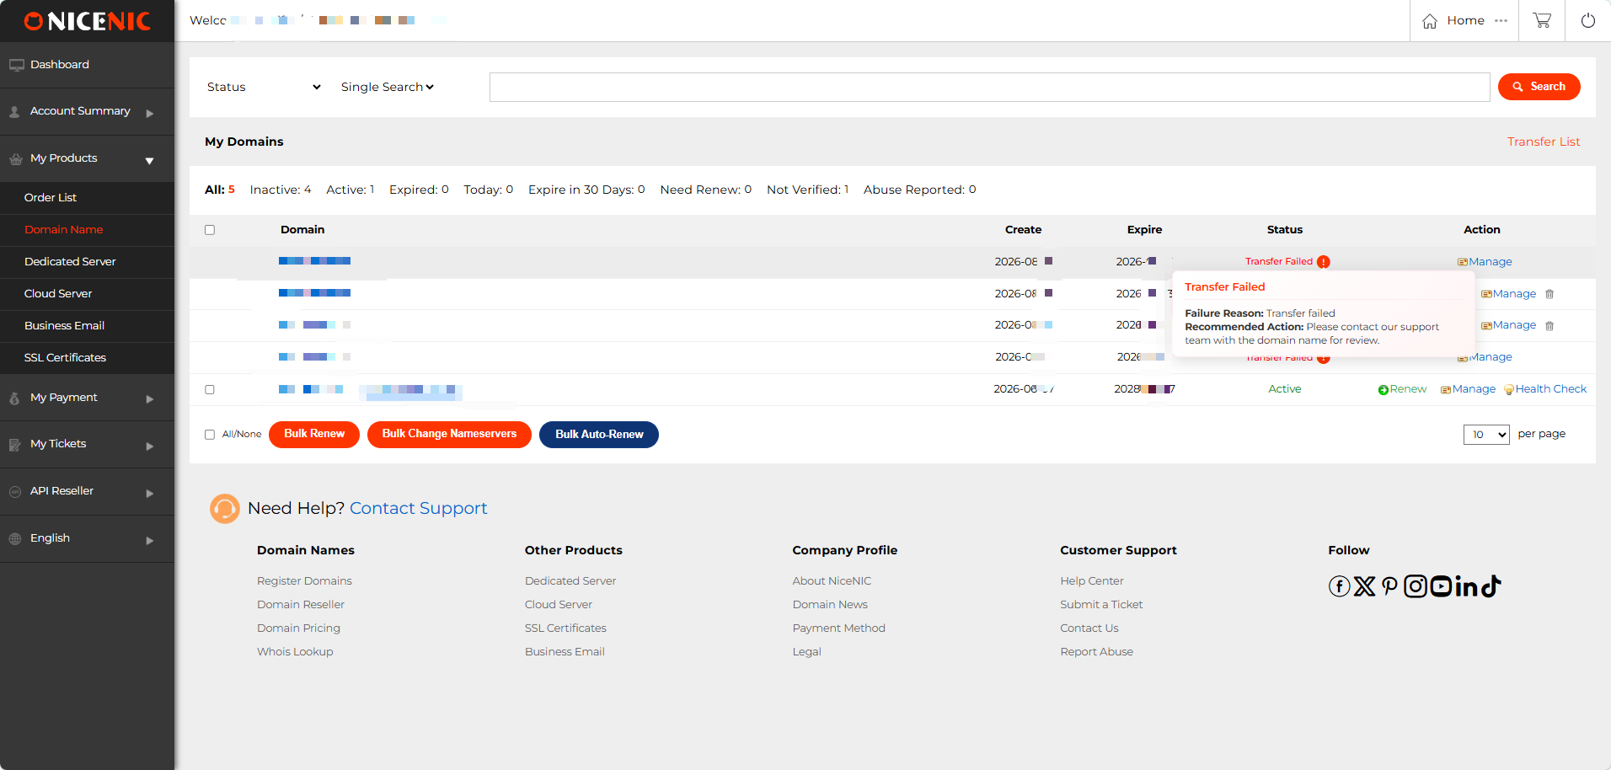Expand the API Reseller submenu
1611x770 pixels.
tap(87, 492)
